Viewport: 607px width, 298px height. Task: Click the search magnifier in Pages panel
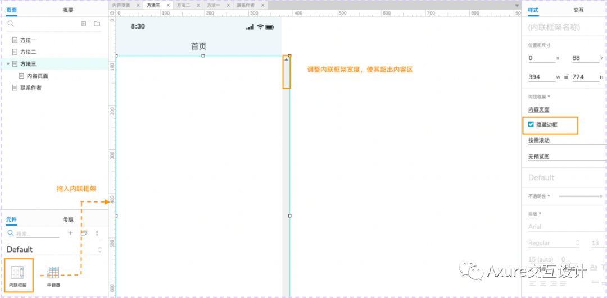coord(11,24)
